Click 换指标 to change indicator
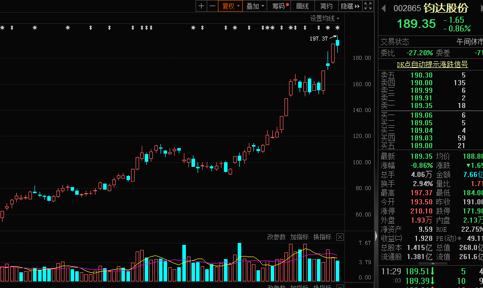Viewport: 483px width, 288px height. [x=322, y=237]
